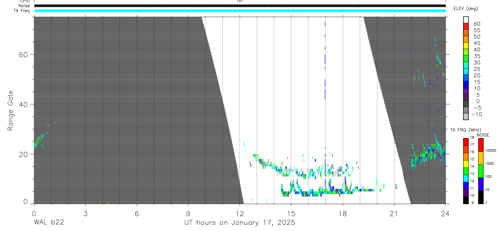Click noise legend label '1'
The image size is (501, 231).
coord(487,202)
